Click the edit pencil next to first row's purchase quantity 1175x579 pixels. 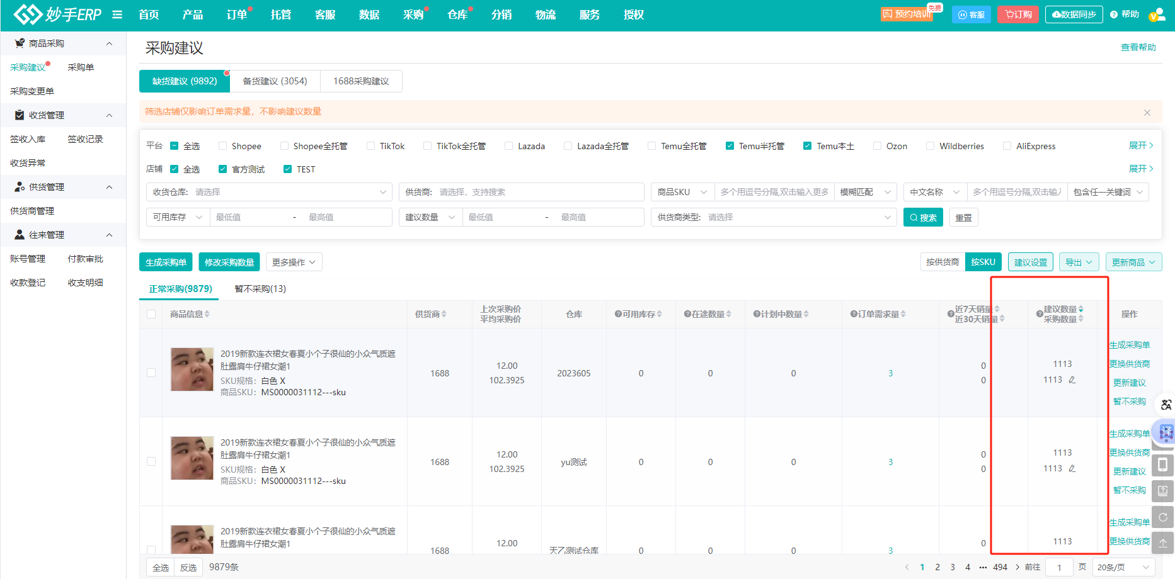coord(1072,380)
